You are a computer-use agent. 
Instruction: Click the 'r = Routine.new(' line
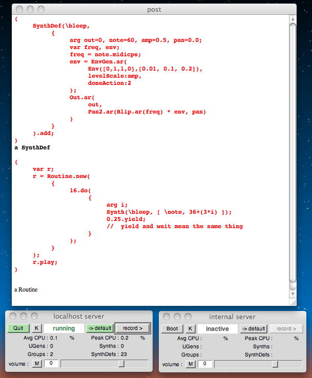[x=61, y=176]
